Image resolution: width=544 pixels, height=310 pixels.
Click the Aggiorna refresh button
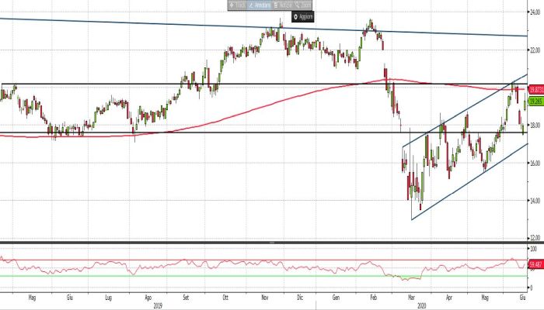305,16
